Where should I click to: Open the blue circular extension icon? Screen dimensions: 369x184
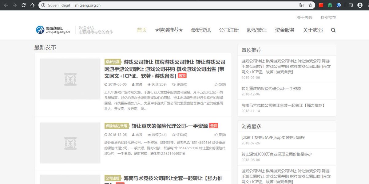pyautogui.click(x=339, y=5)
